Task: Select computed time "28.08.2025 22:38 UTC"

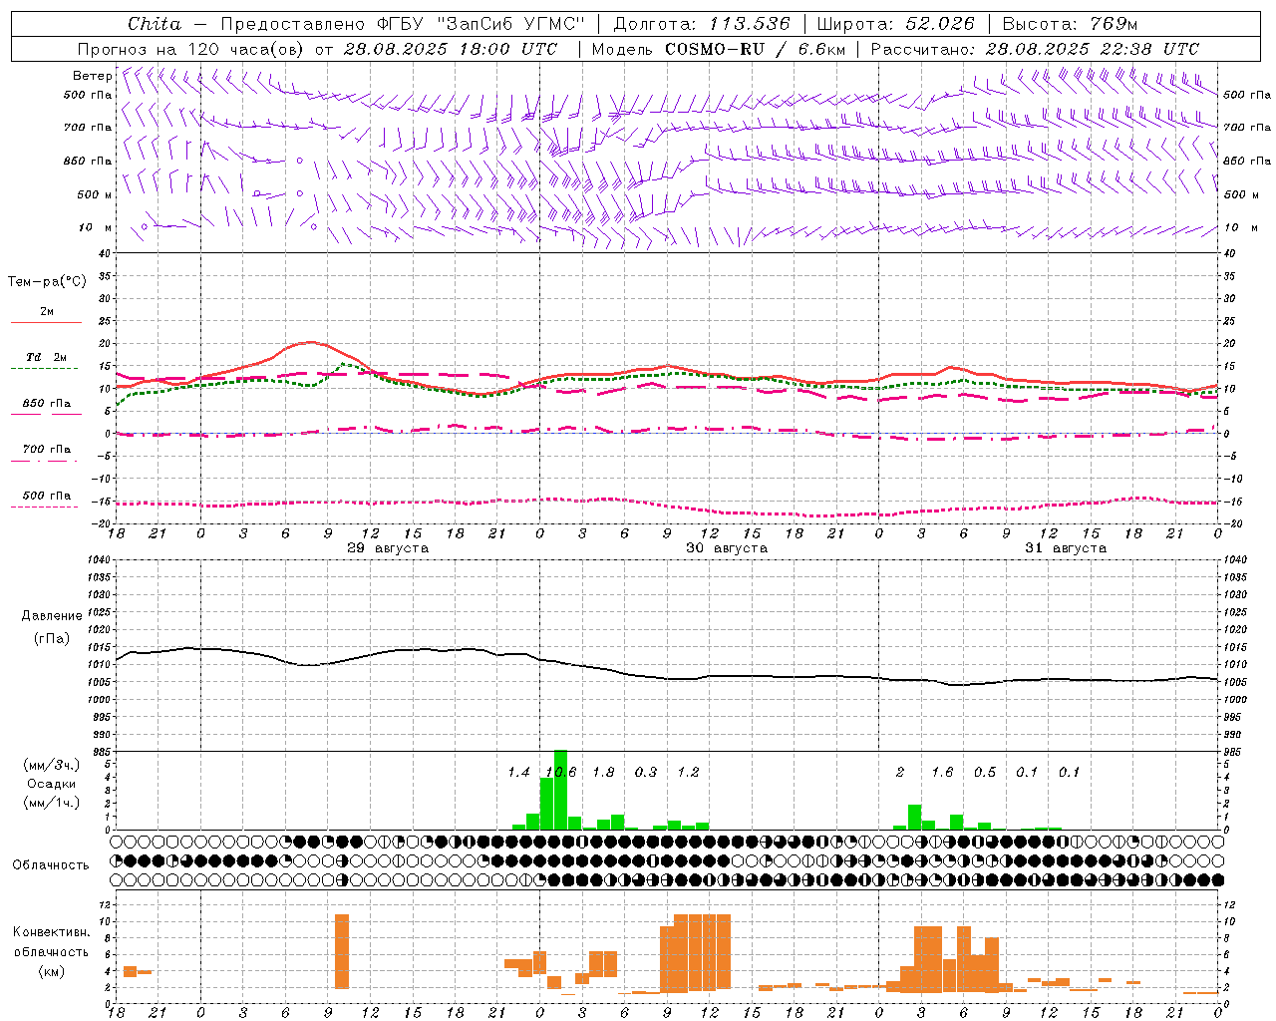Action: pyautogui.click(x=1093, y=49)
